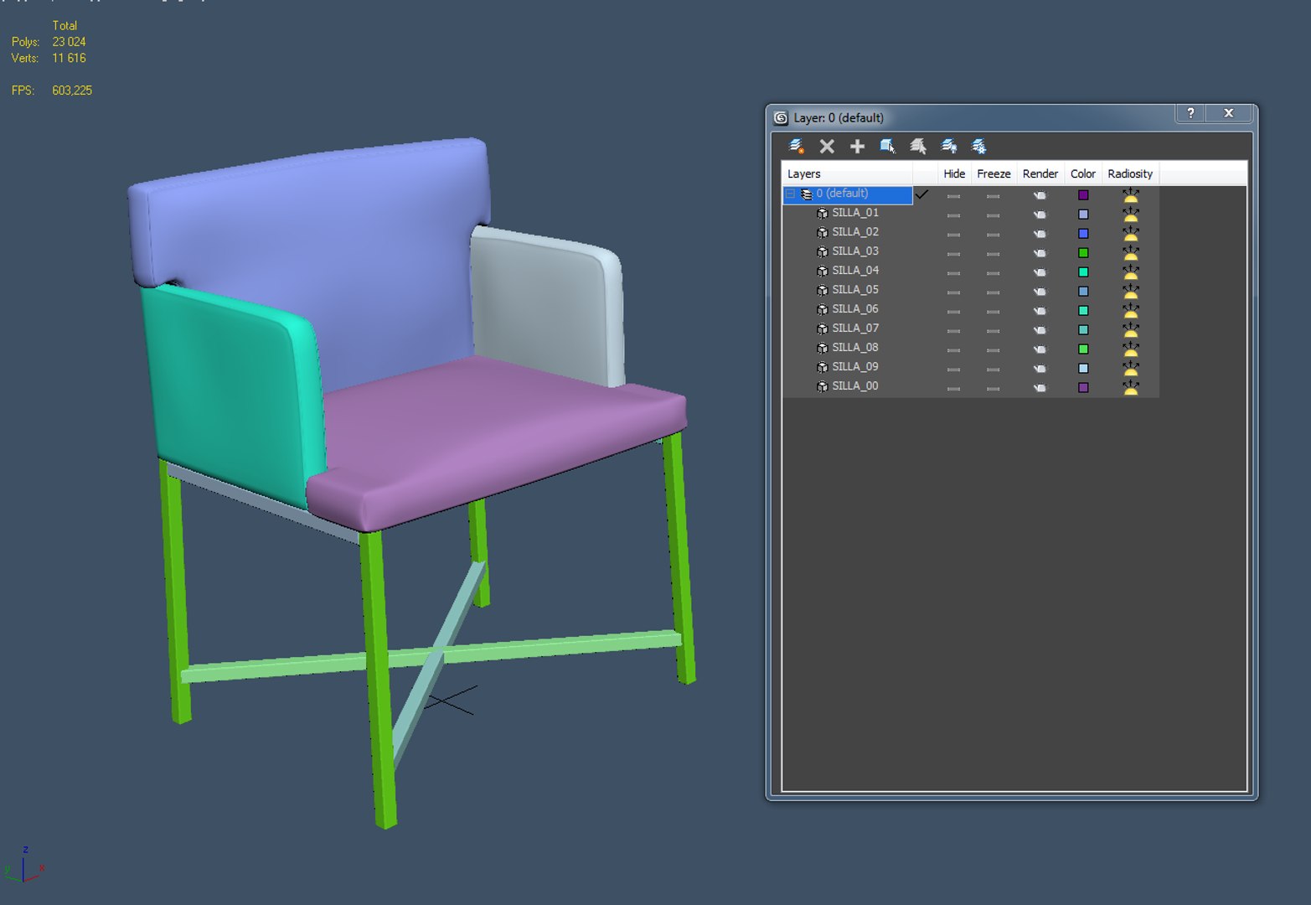Click the Delete layer X icon
The width and height of the screenshot is (1311, 905).
point(827,147)
